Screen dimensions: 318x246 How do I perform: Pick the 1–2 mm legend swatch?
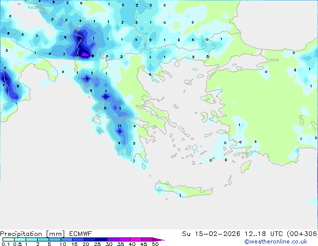click(x=32, y=239)
